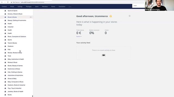Click the catalog icon beside Electronics & Shoes
Image resolution: width=174 pixels, height=97 pixels.
click(x=5, y=69)
